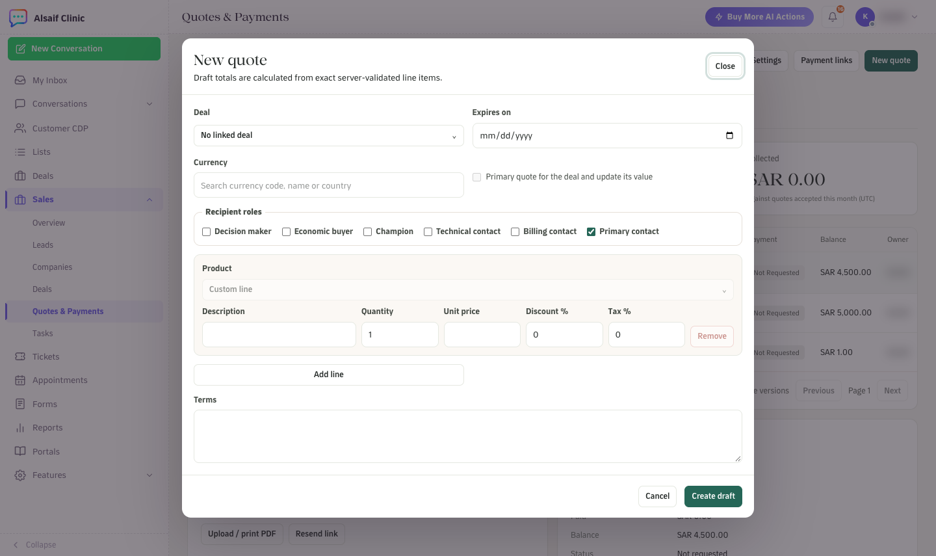Click the user avatar K icon

click(x=865, y=17)
